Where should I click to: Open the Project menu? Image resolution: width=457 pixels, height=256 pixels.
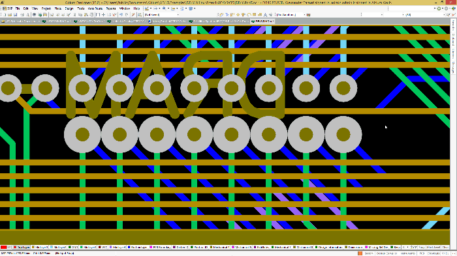coord(46,8)
